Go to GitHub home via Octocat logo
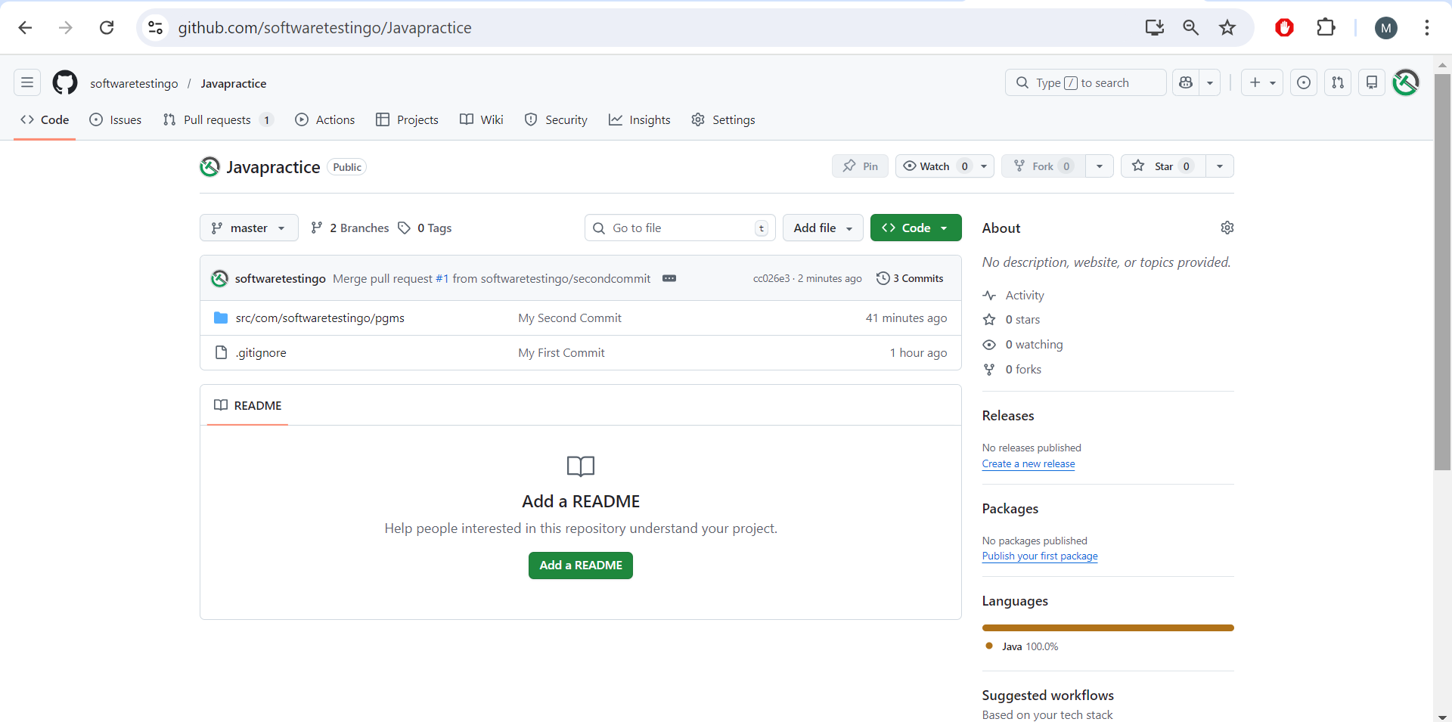 coord(65,82)
